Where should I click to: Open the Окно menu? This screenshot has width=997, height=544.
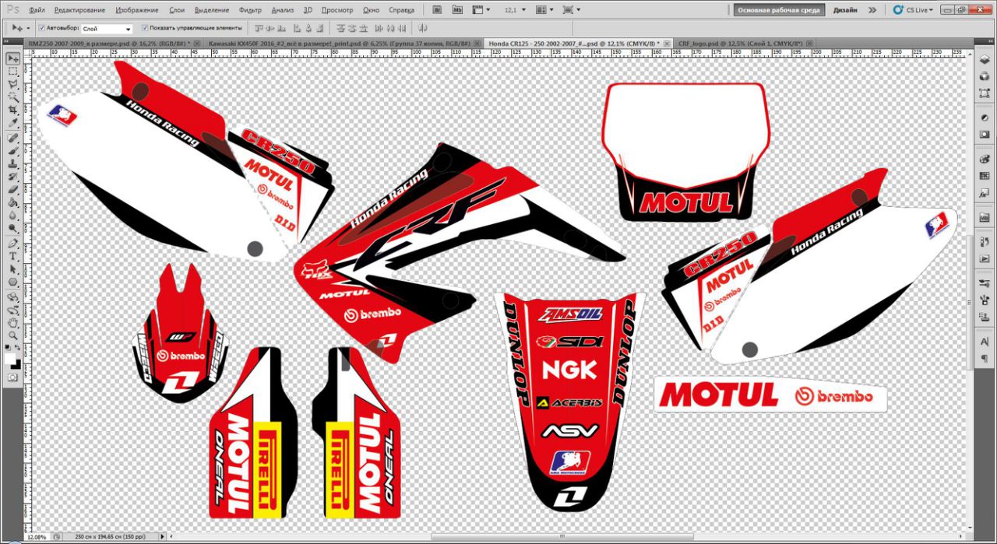tap(372, 10)
